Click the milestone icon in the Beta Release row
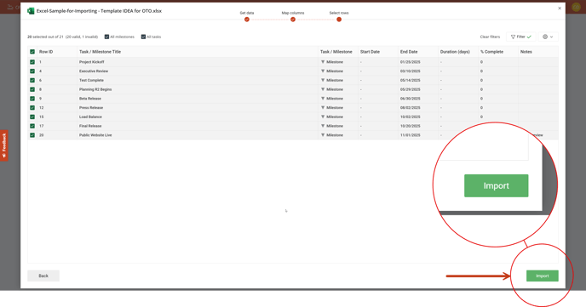Image resolution: width=586 pixels, height=307 pixels. tap(323, 99)
